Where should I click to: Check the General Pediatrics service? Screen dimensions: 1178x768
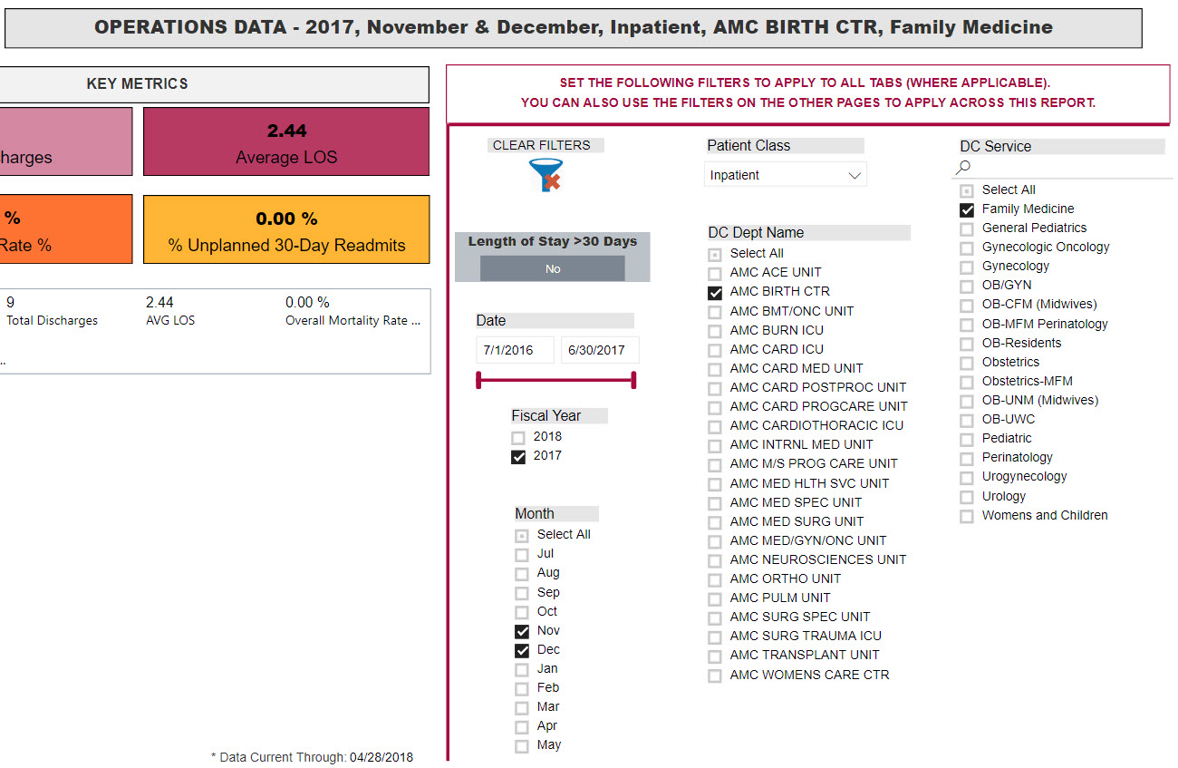point(967,228)
